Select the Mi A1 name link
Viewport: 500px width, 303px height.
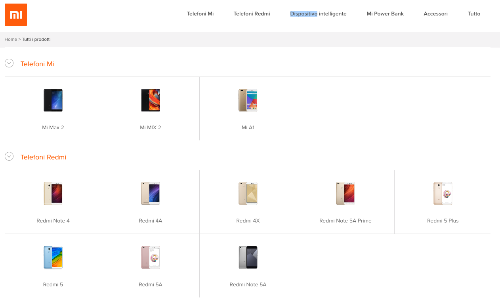tap(248, 128)
